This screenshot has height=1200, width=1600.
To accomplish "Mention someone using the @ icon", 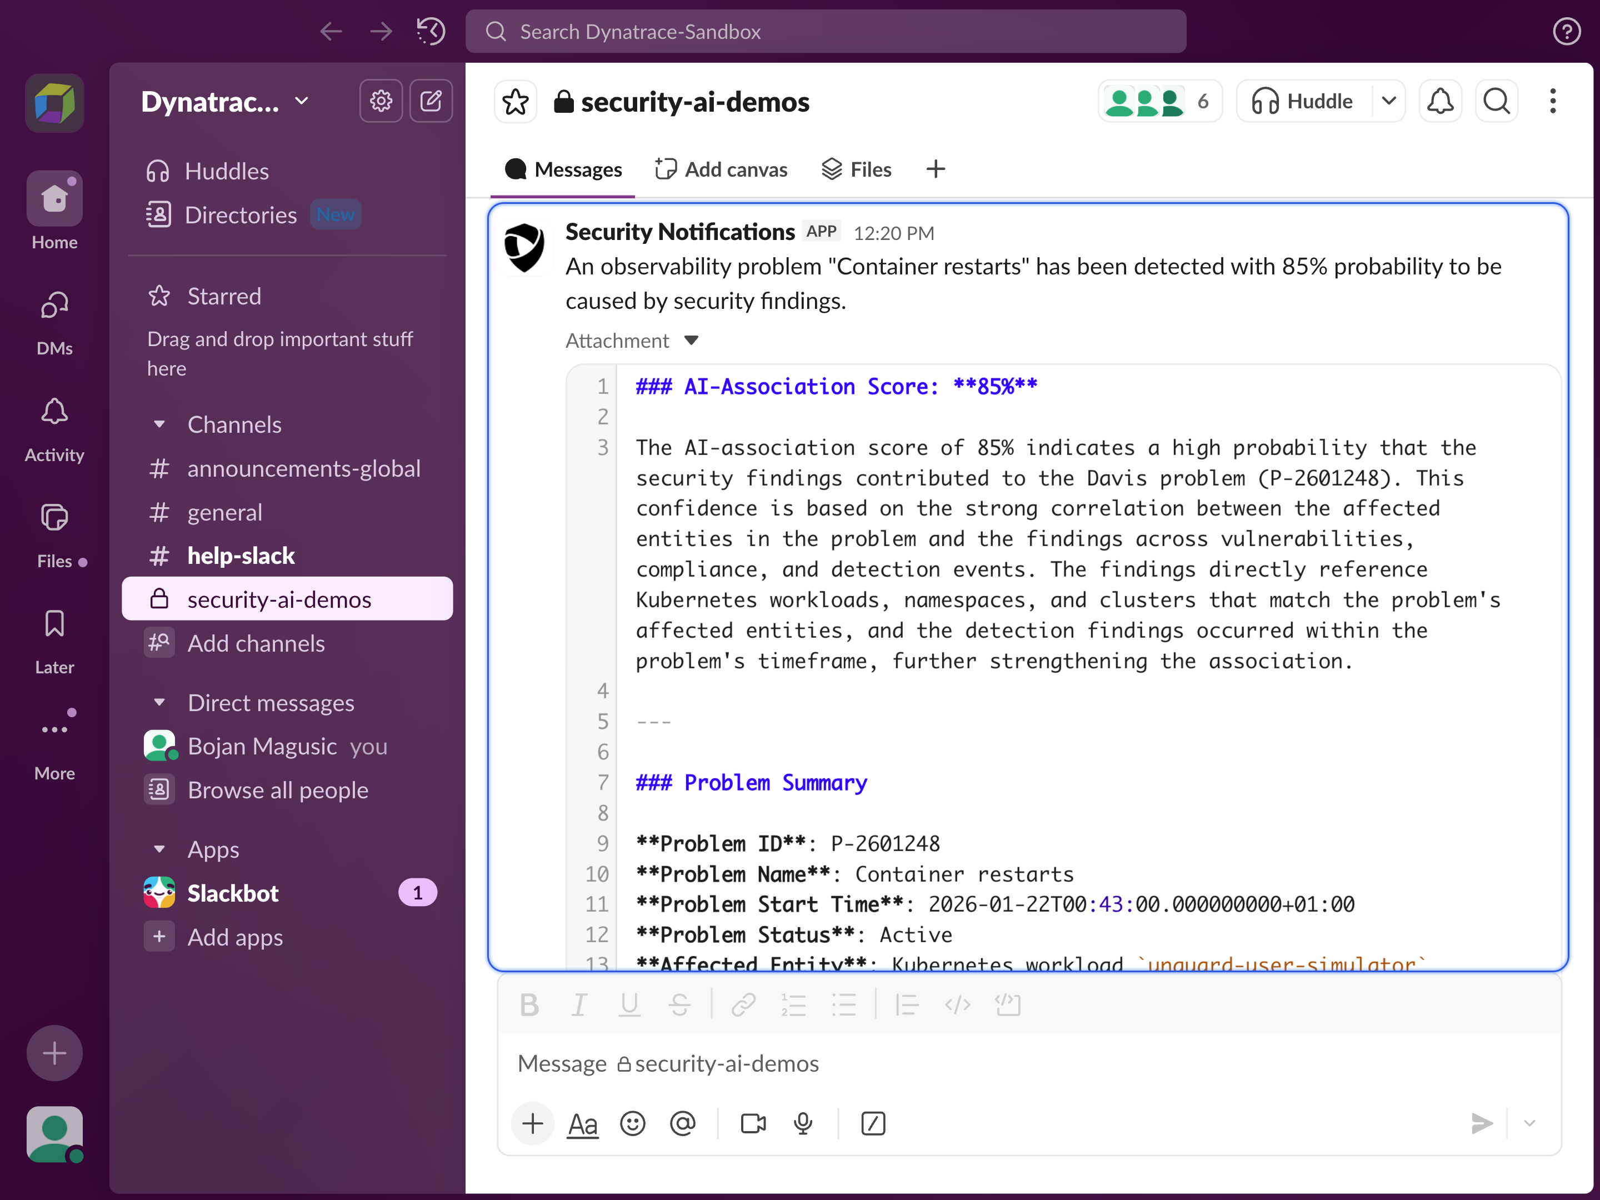I will tap(683, 1123).
